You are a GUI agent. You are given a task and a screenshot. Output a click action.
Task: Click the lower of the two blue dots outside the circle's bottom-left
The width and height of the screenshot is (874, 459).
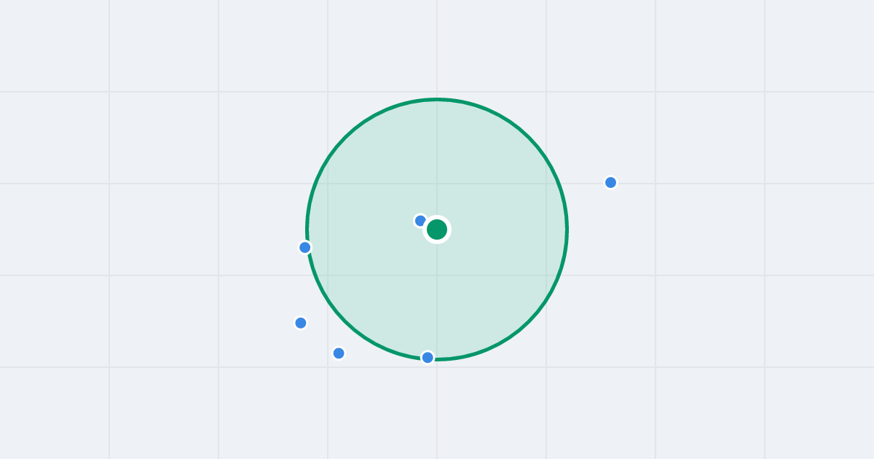(x=339, y=353)
